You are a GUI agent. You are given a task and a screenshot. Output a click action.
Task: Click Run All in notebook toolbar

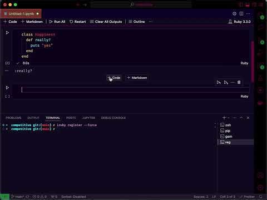click(x=57, y=22)
